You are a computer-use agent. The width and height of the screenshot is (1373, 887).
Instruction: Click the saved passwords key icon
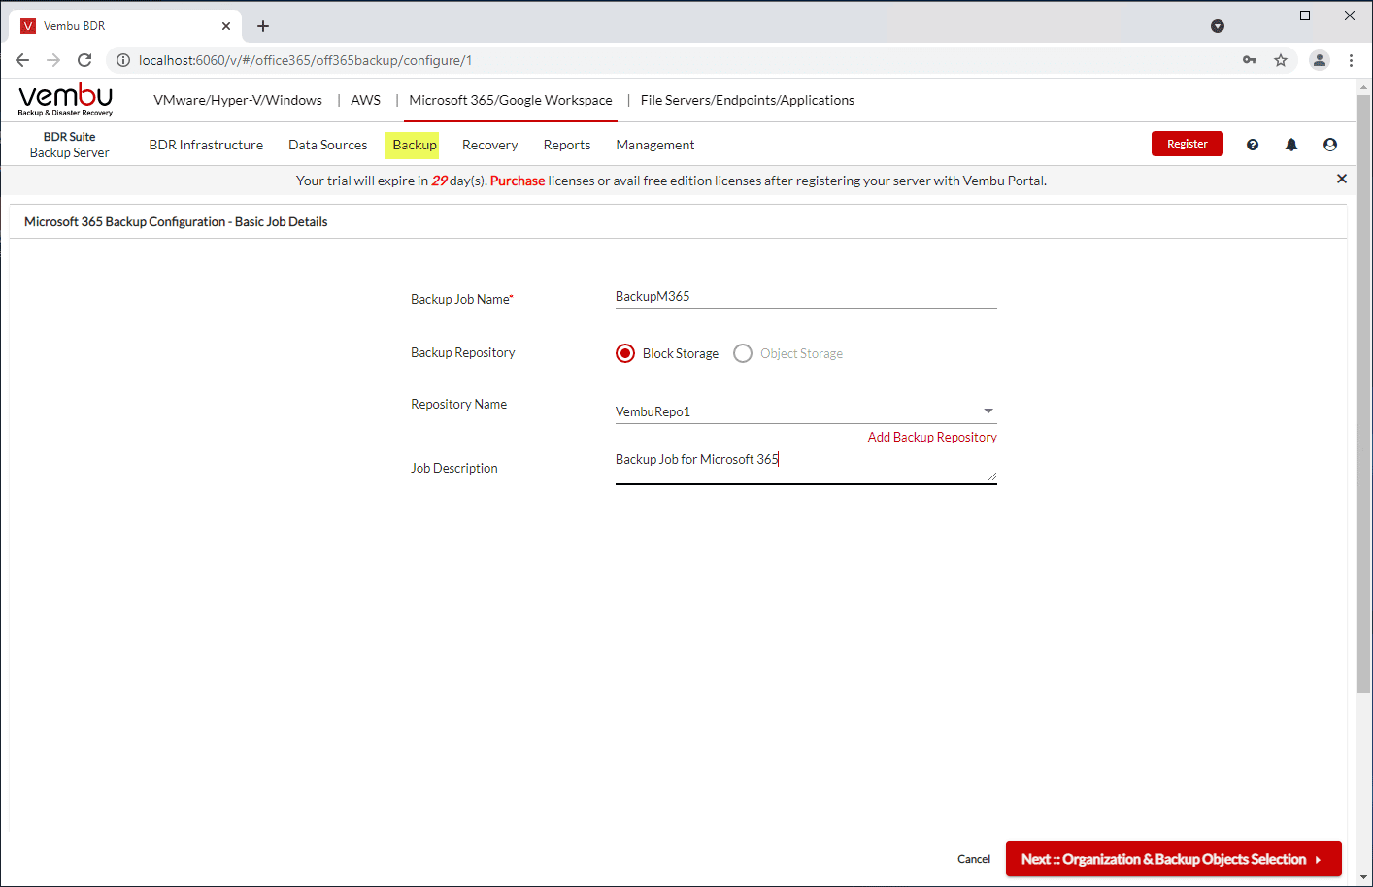tap(1250, 60)
